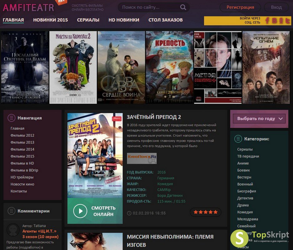This screenshot has height=250, width=293.
Task: Click the Навигация panel menu icon
Action: [11, 118]
